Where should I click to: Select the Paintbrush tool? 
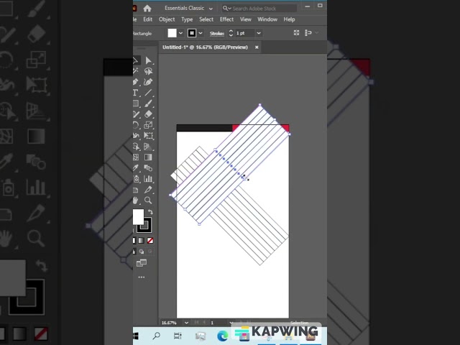pyautogui.click(x=148, y=103)
